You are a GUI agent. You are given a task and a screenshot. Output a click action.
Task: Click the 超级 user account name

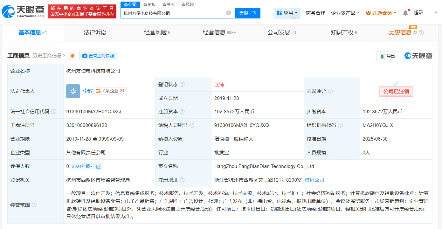(421, 13)
